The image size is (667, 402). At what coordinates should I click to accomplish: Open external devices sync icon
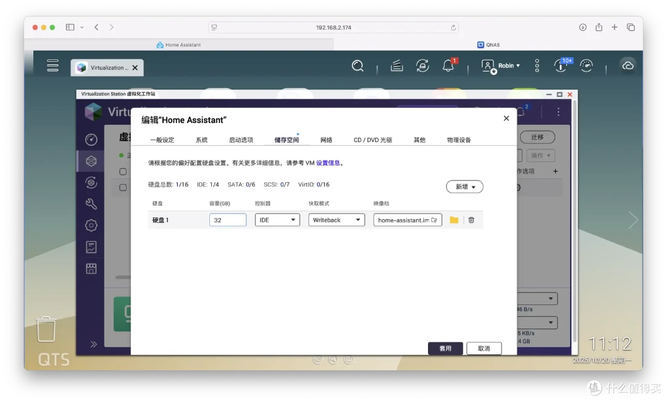pos(422,65)
